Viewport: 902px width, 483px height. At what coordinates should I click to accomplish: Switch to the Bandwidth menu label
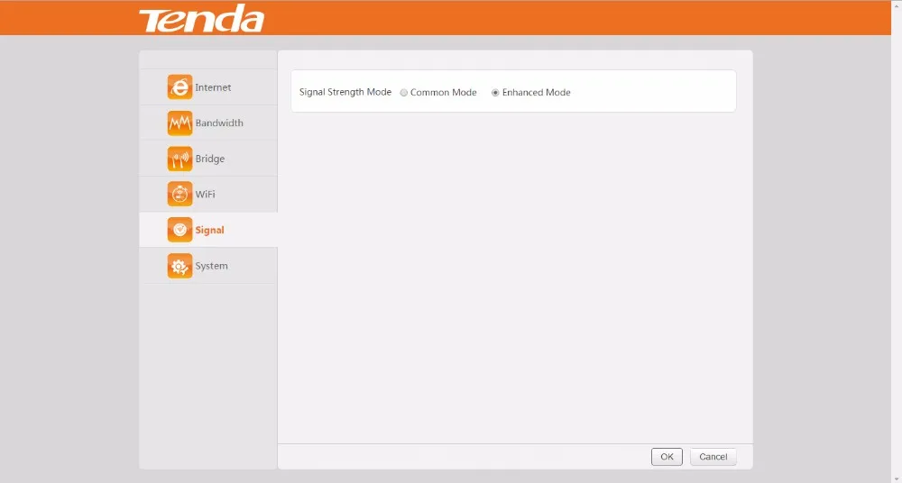(219, 123)
